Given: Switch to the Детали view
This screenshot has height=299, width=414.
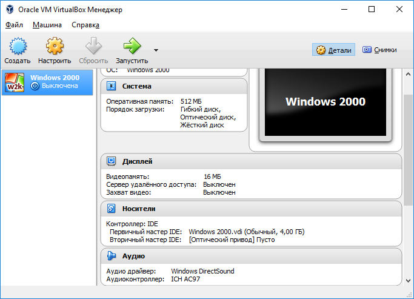Looking at the screenshot, I should click(333, 50).
